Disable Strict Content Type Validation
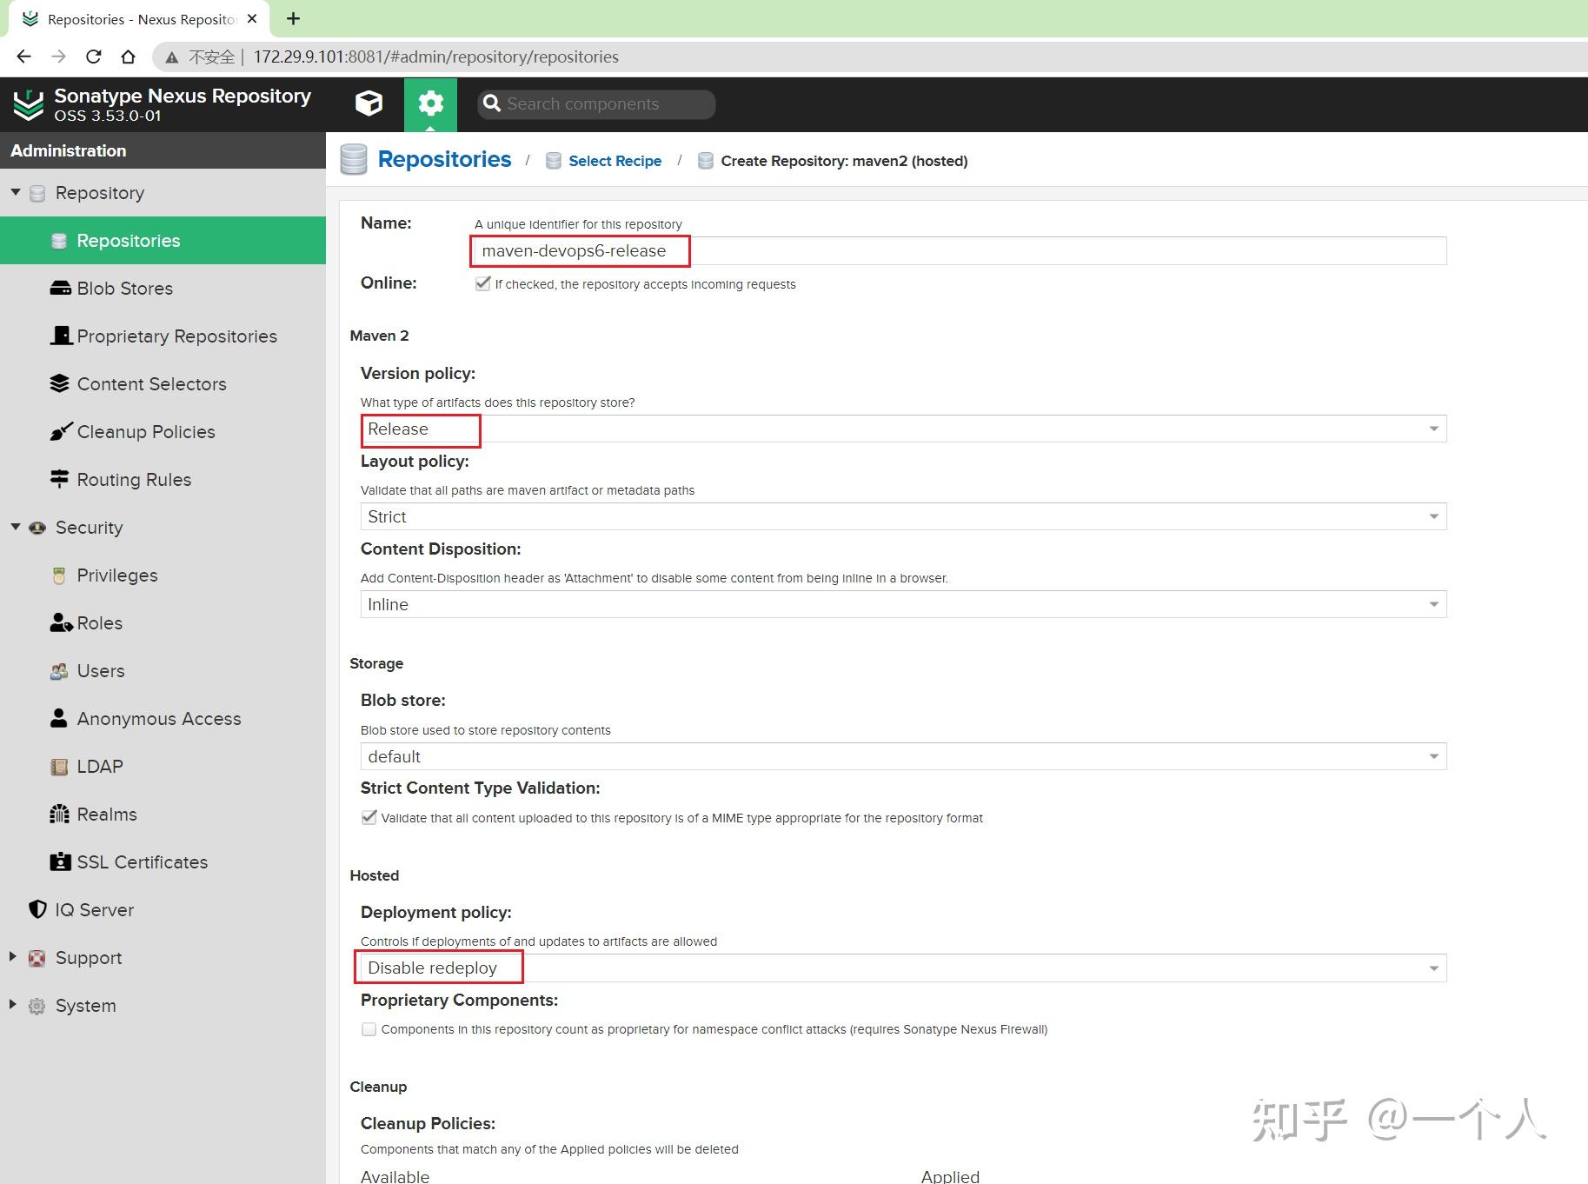The image size is (1588, 1184). tap(369, 817)
